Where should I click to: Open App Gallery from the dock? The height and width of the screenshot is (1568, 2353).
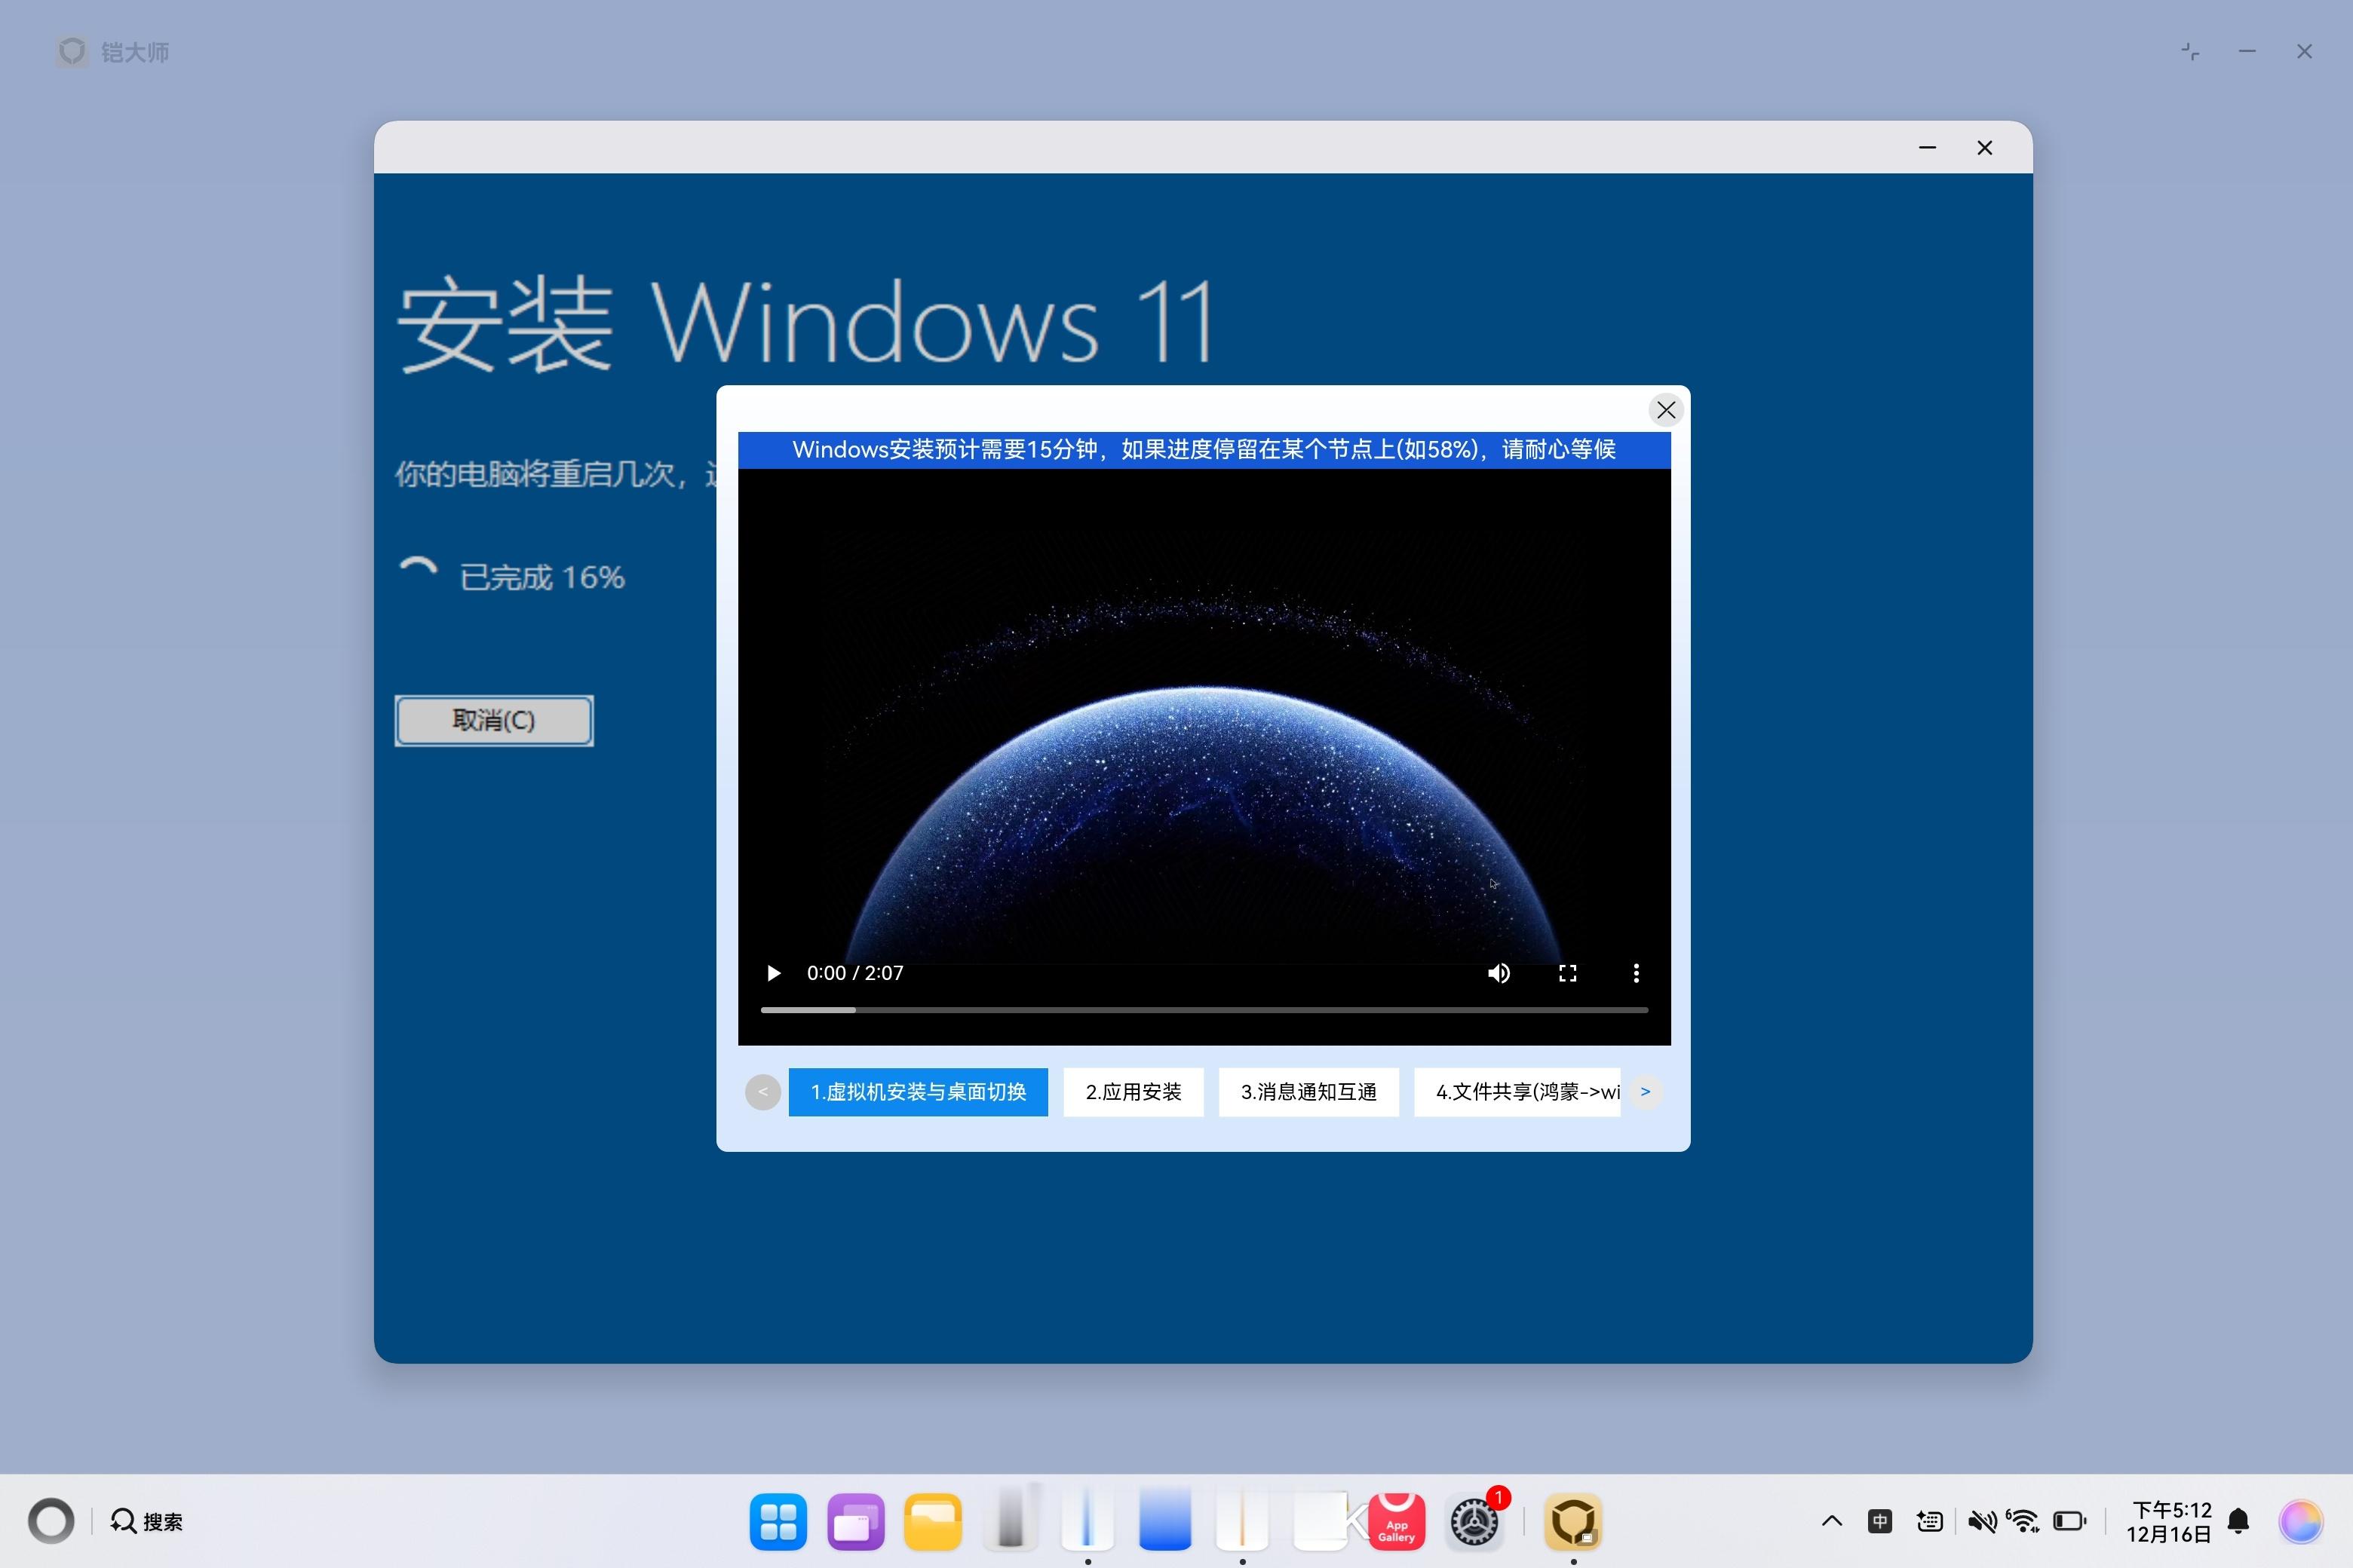(1396, 1521)
